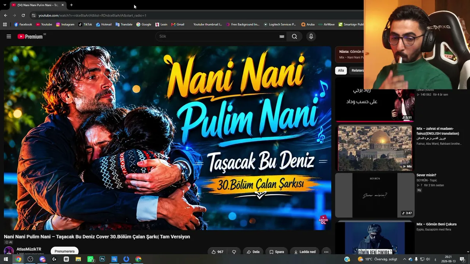
Task: Open CapCut from the taskbar
Action: (x=66, y=259)
